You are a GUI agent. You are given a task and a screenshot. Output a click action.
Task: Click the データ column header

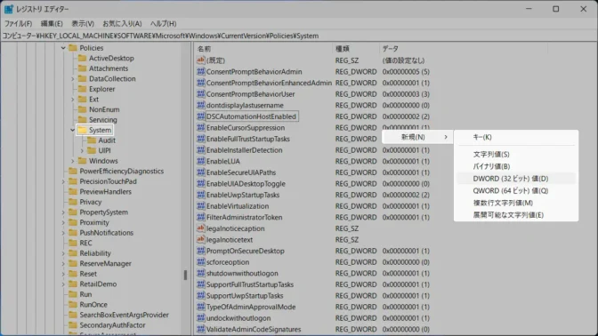pos(464,49)
